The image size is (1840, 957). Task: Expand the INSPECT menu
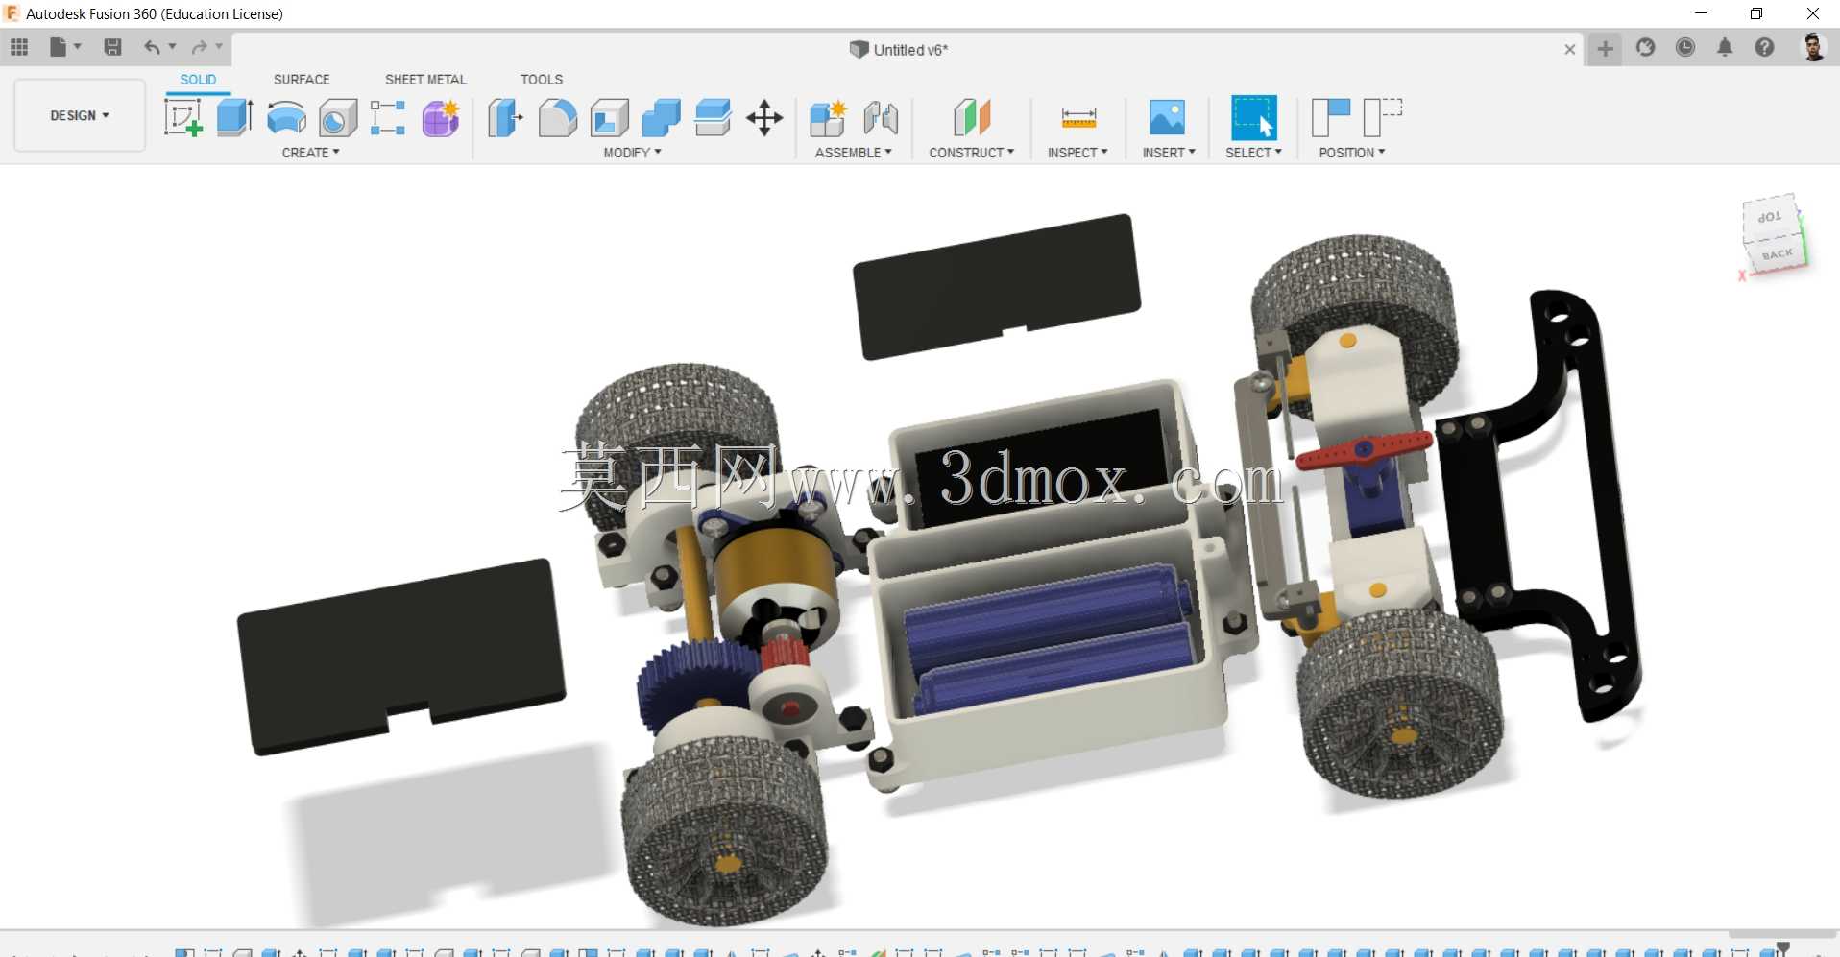(x=1077, y=153)
